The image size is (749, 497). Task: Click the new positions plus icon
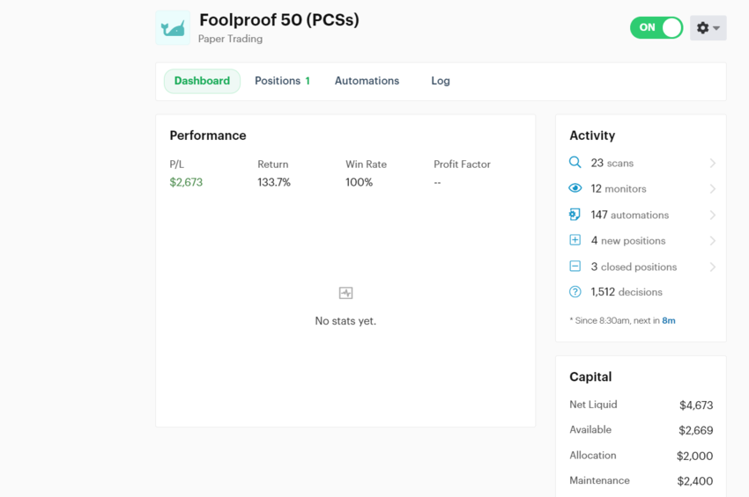(x=575, y=240)
